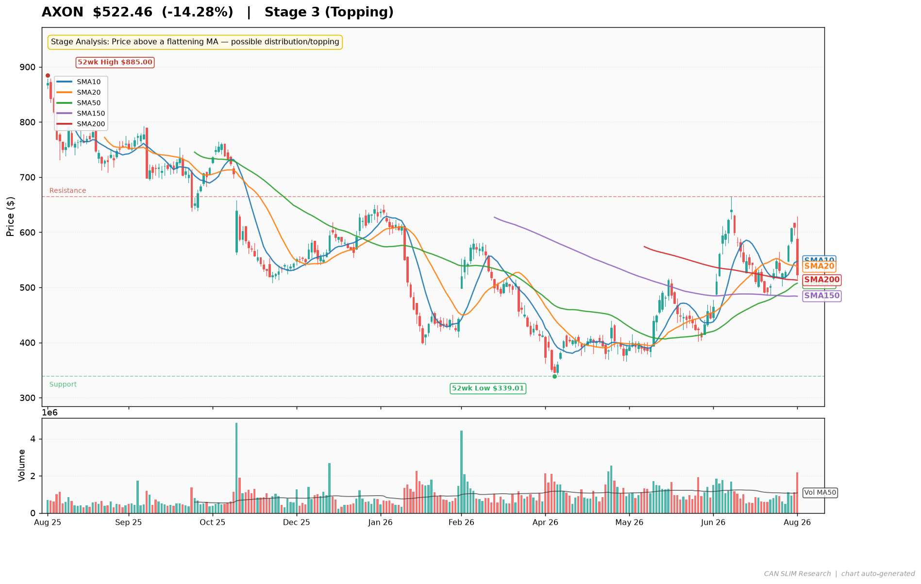Click the Sep 25 date tick
921x584 pixels.
coord(129,523)
